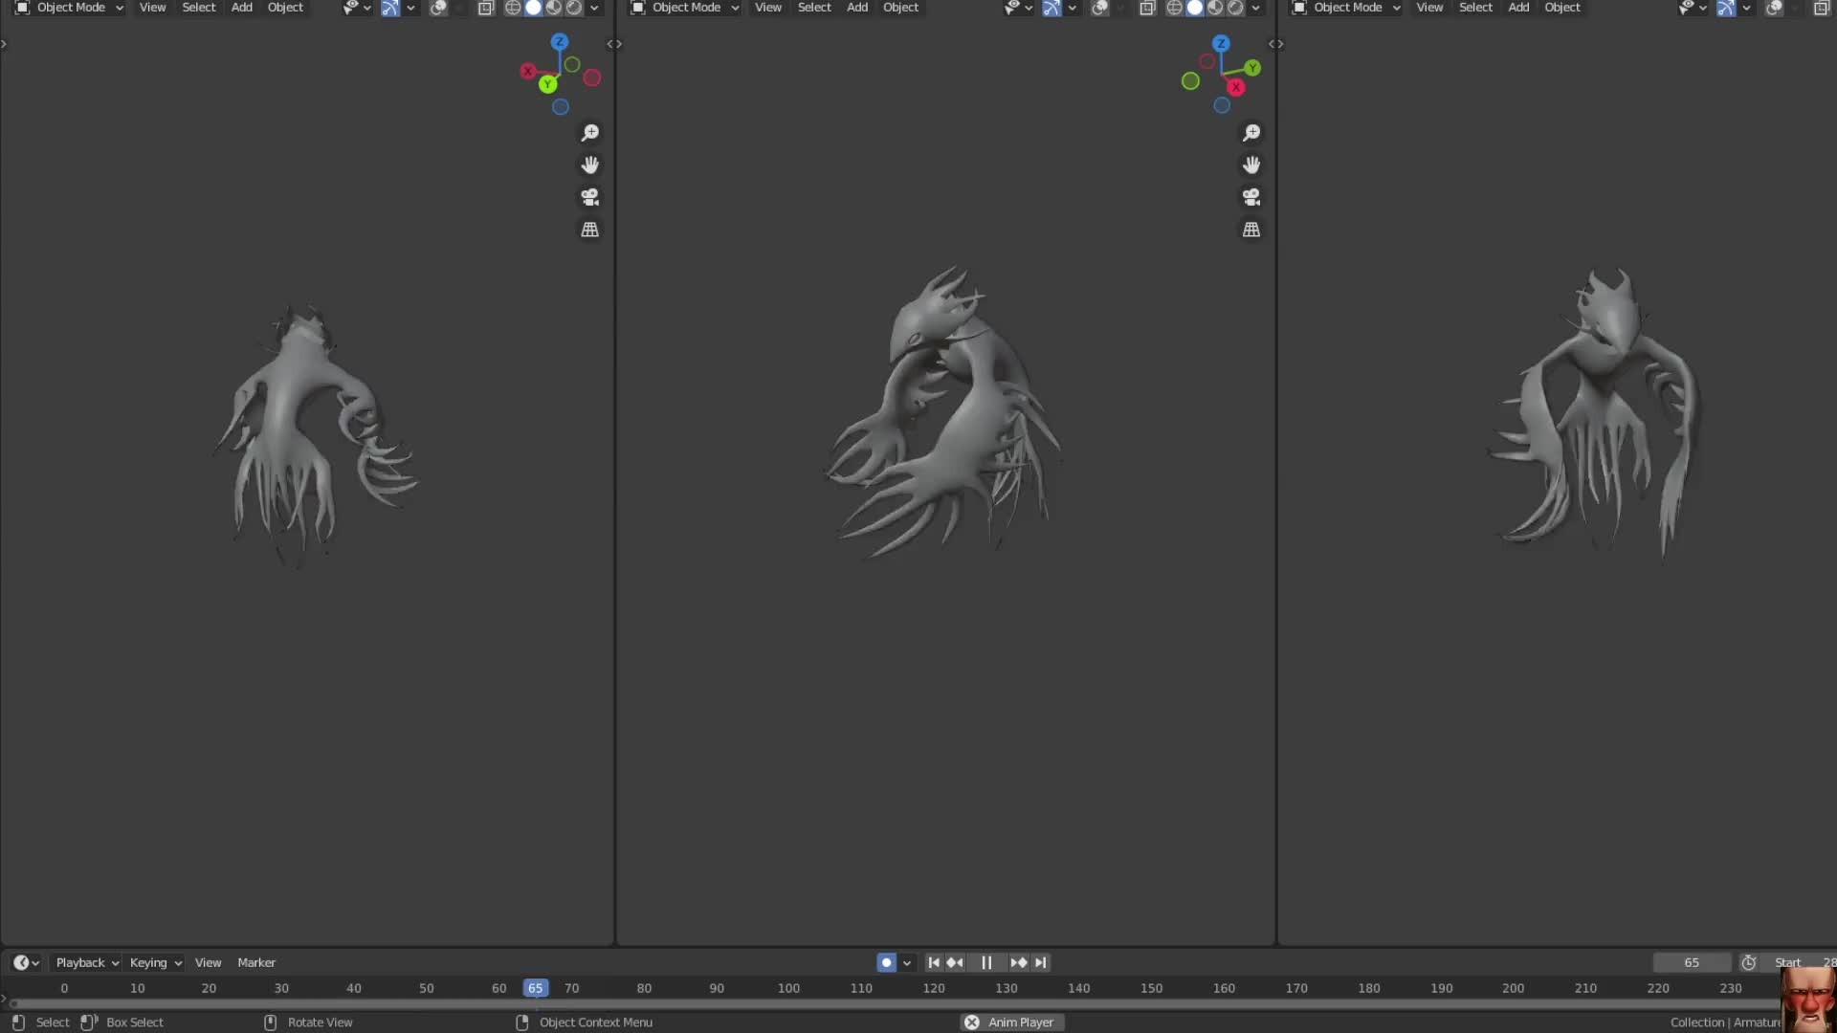Toggle camera view in the left viewport
1837x1033 pixels.
click(590, 197)
